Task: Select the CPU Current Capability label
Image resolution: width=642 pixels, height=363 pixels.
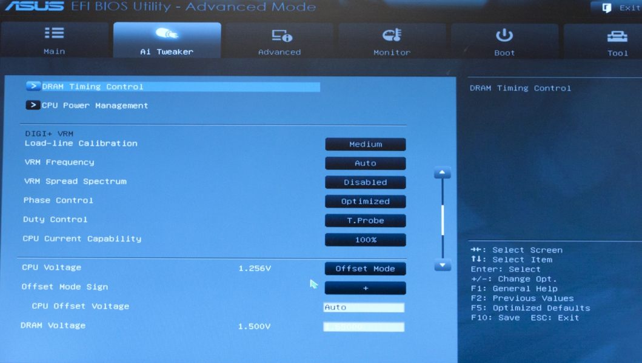Action: 82,239
